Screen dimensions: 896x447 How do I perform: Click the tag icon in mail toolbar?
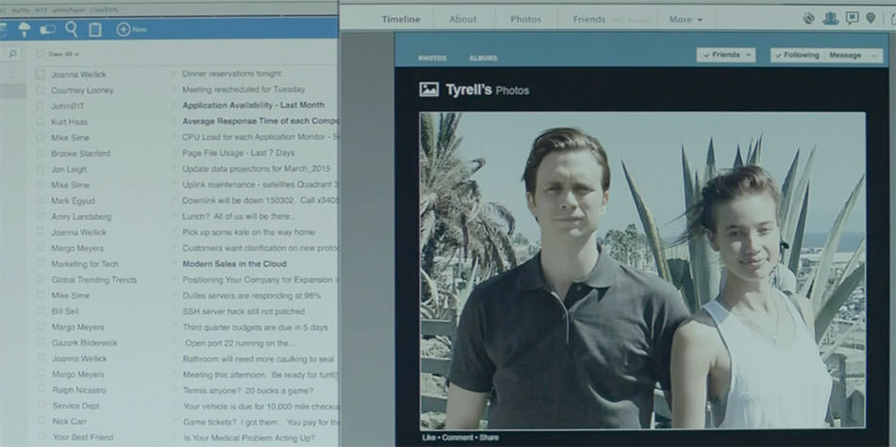48,29
